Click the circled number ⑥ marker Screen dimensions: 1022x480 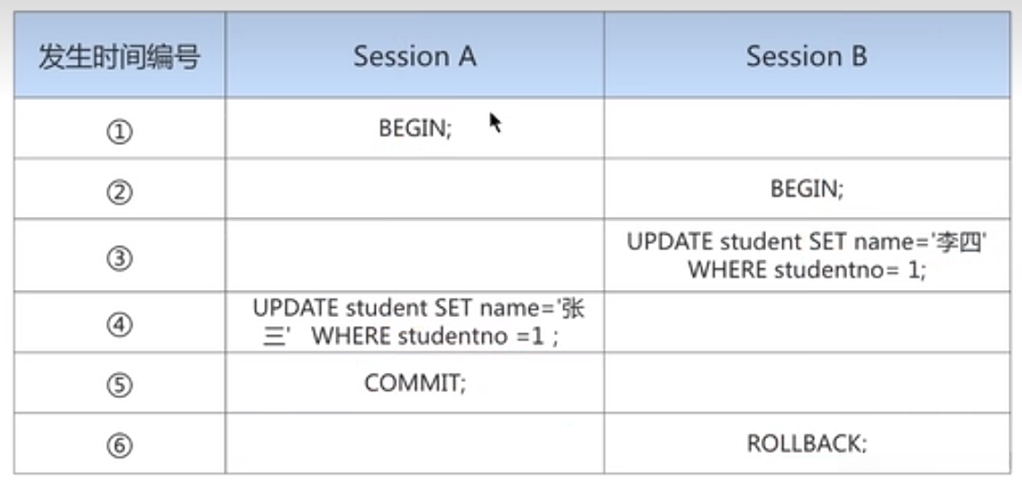point(119,445)
